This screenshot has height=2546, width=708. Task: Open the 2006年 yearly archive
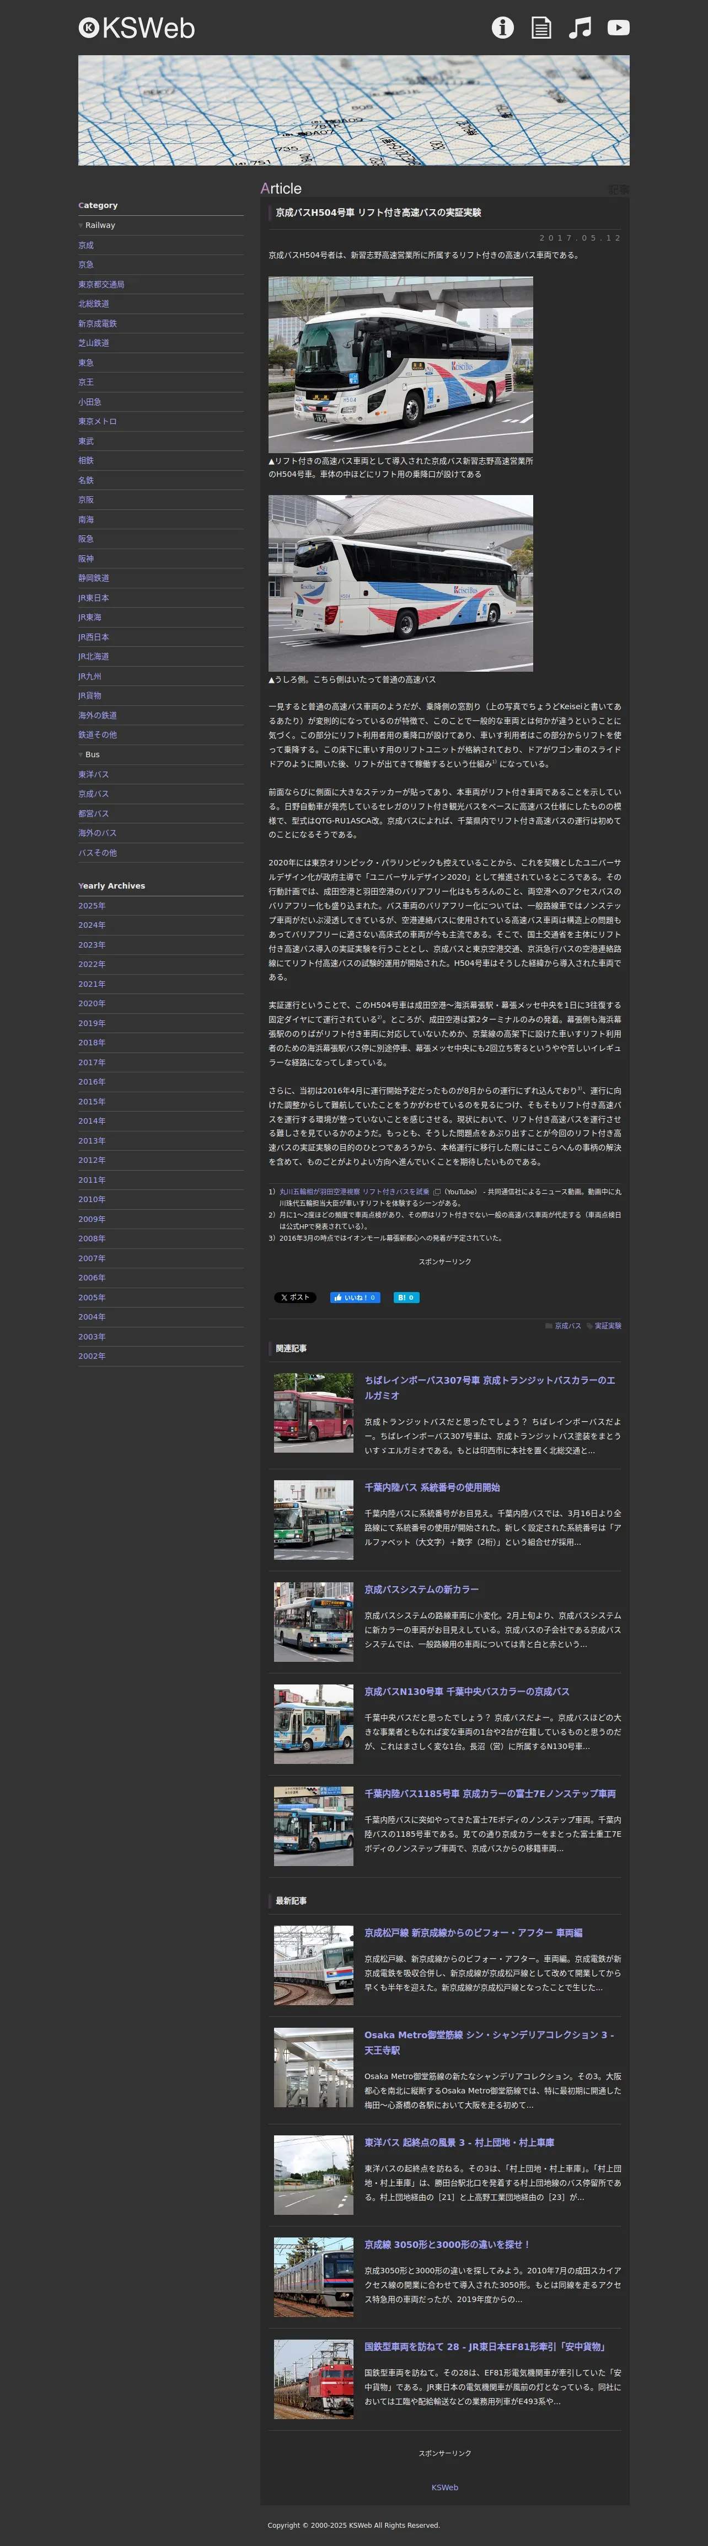coord(92,1278)
